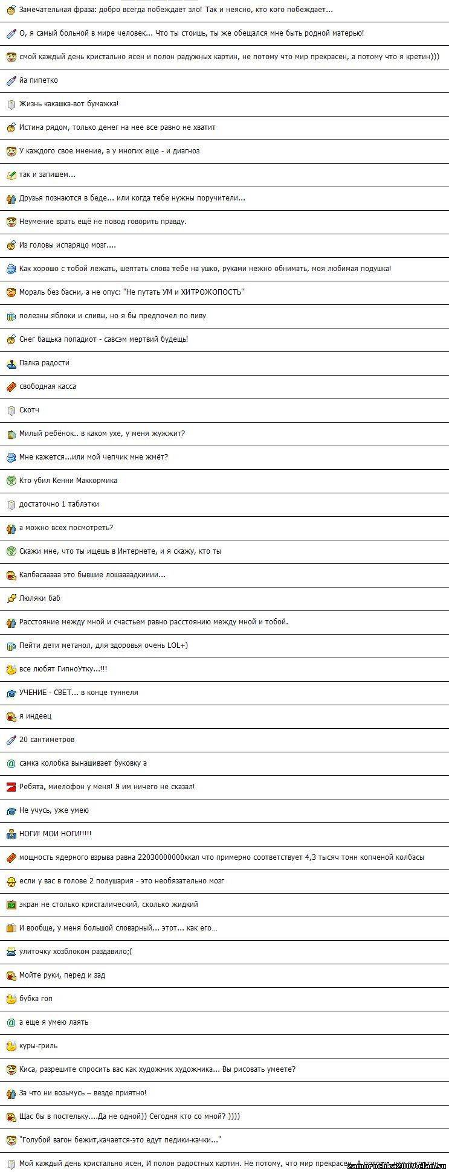Select the green icon beside "Кто убил Кенни Маккормика"
Screen dimensions: 449x1172
10,481
